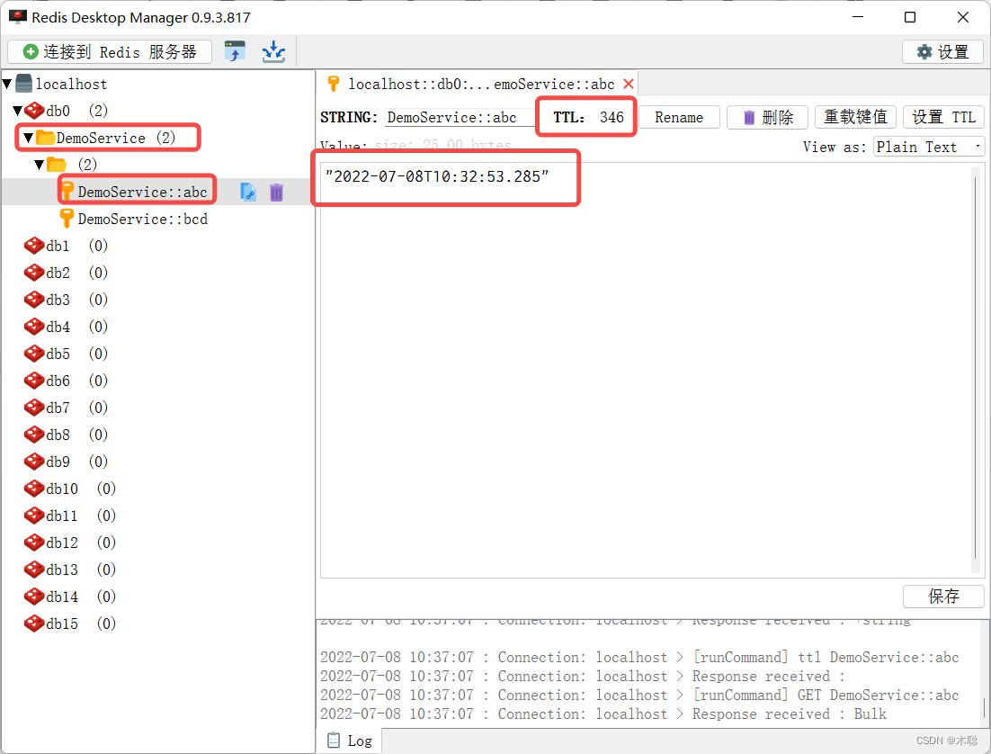Screen dimensions: 991x754
Task: Click the settings gear button
Action: click(942, 52)
